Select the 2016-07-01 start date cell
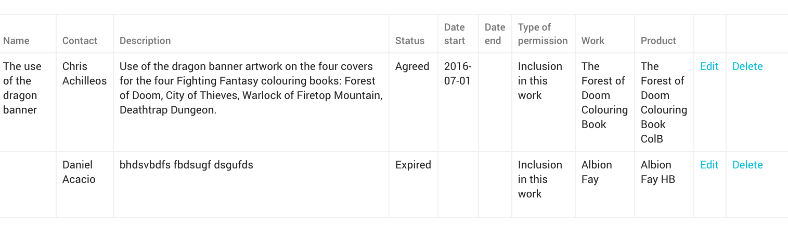 tap(458, 74)
